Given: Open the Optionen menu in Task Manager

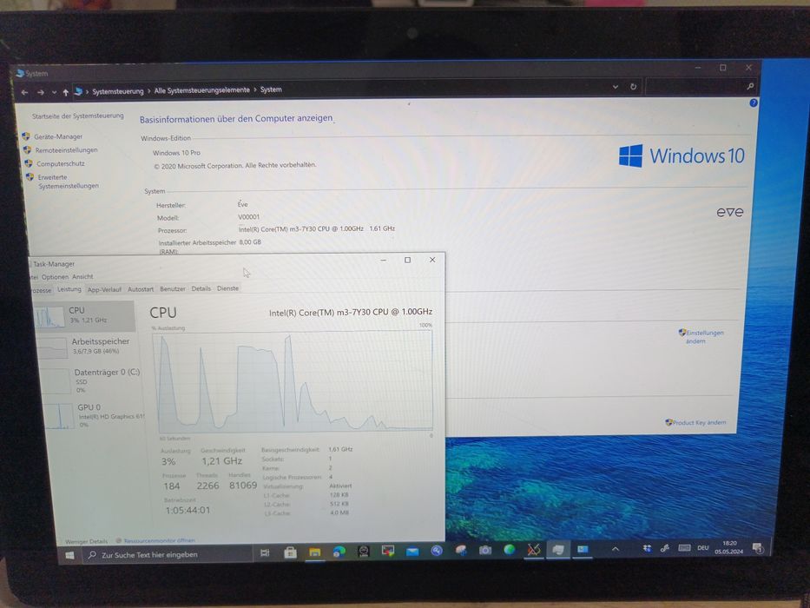Looking at the screenshot, I should point(55,277).
